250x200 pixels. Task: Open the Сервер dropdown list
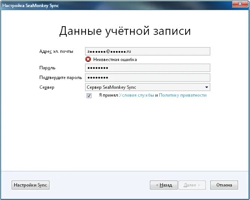click(x=147, y=87)
